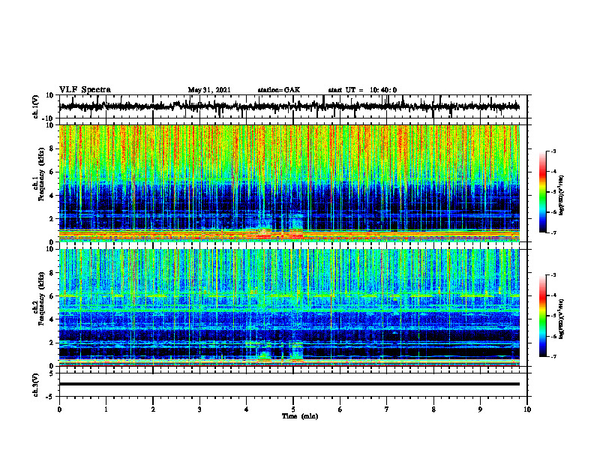Screen dimensions: 594x459
Task: Click the "VLF Spectra" plot title
Action: coord(85,90)
